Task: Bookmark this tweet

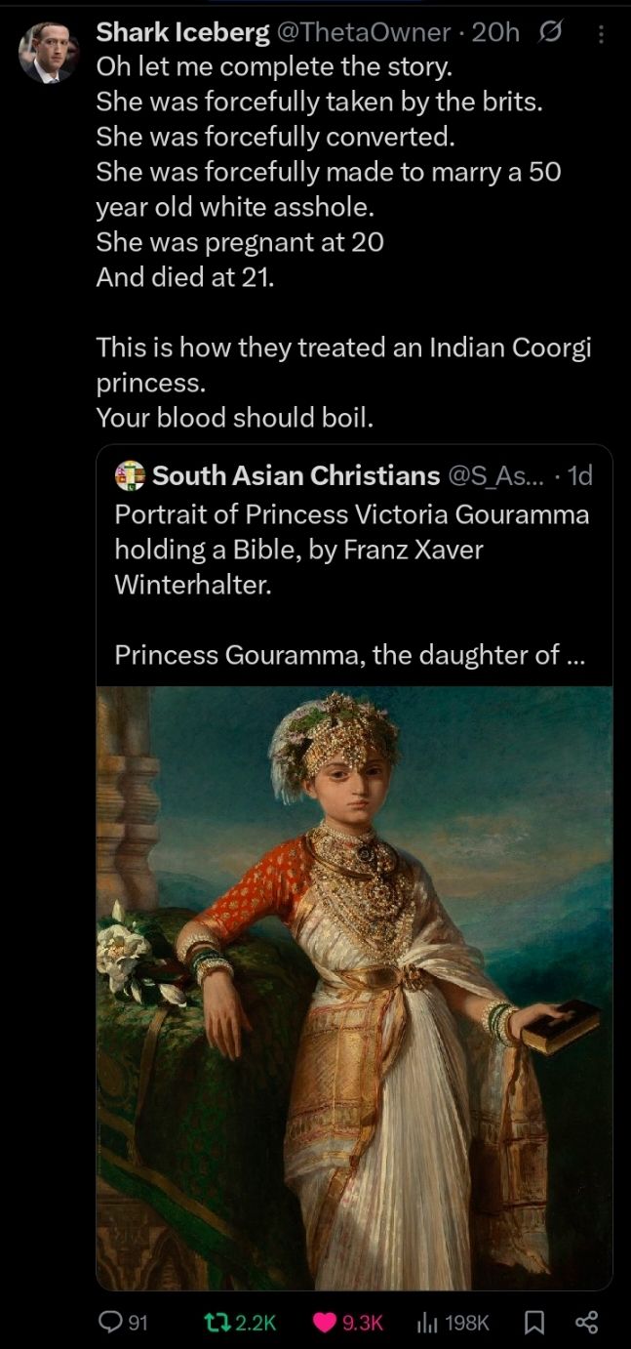Action: [534, 1322]
